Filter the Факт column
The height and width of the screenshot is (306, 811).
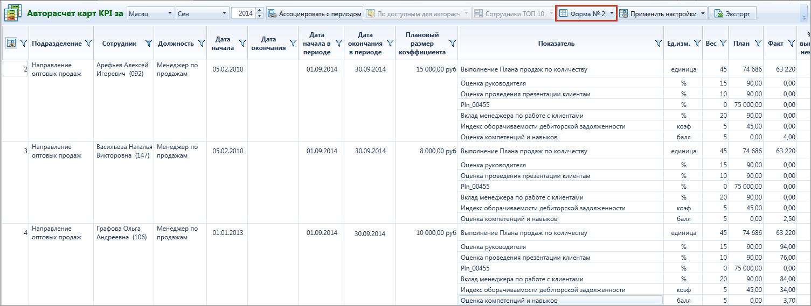pyautogui.click(x=791, y=44)
